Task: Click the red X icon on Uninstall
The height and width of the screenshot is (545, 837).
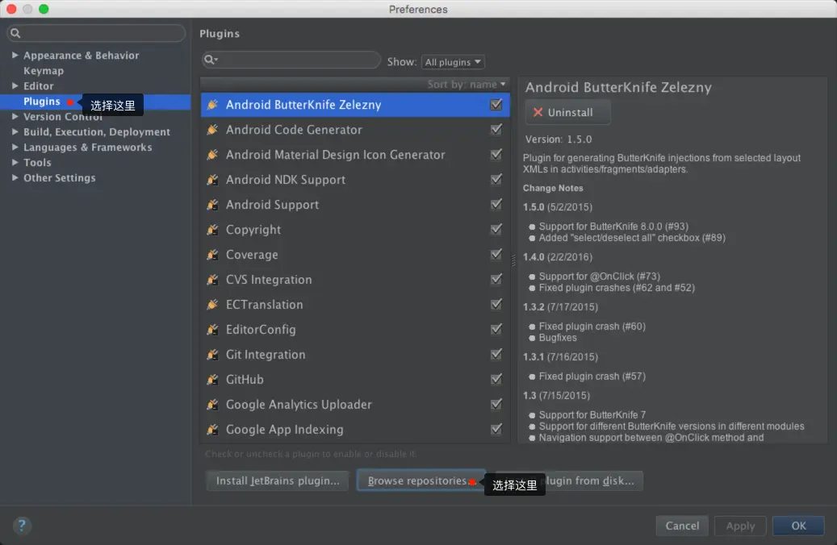Action: (x=538, y=112)
